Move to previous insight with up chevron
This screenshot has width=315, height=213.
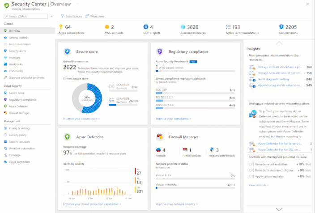pyautogui.click(x=279, y=43)
